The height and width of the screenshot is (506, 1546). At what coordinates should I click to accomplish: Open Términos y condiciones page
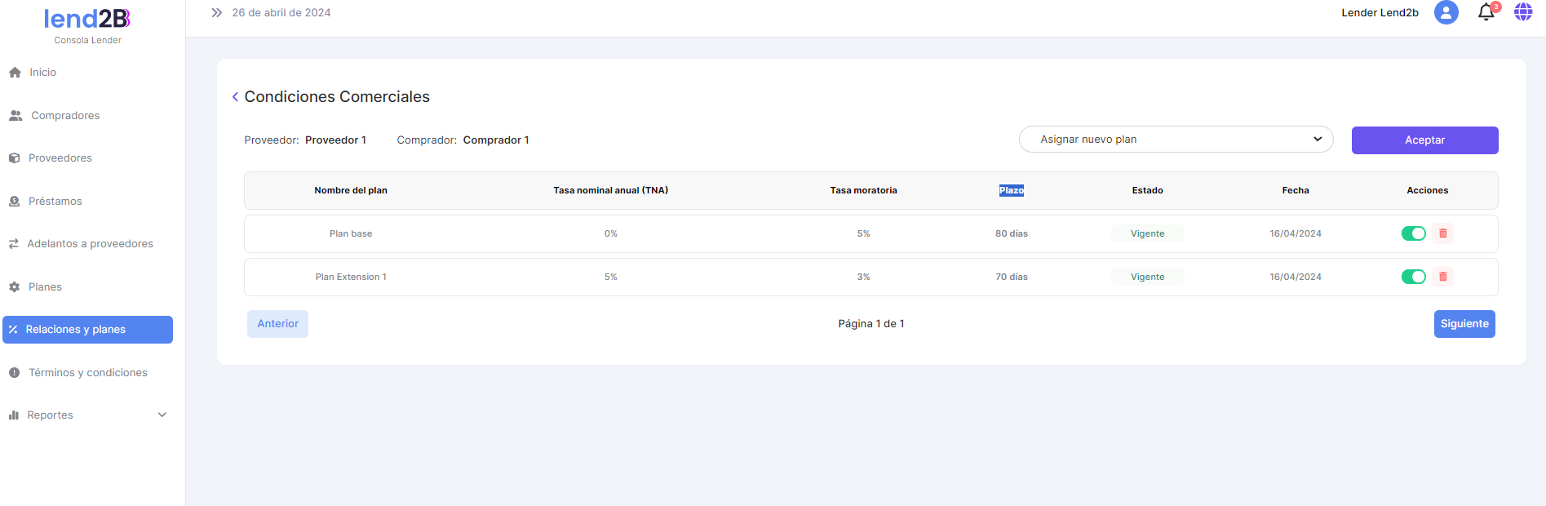tap(88, 373)
